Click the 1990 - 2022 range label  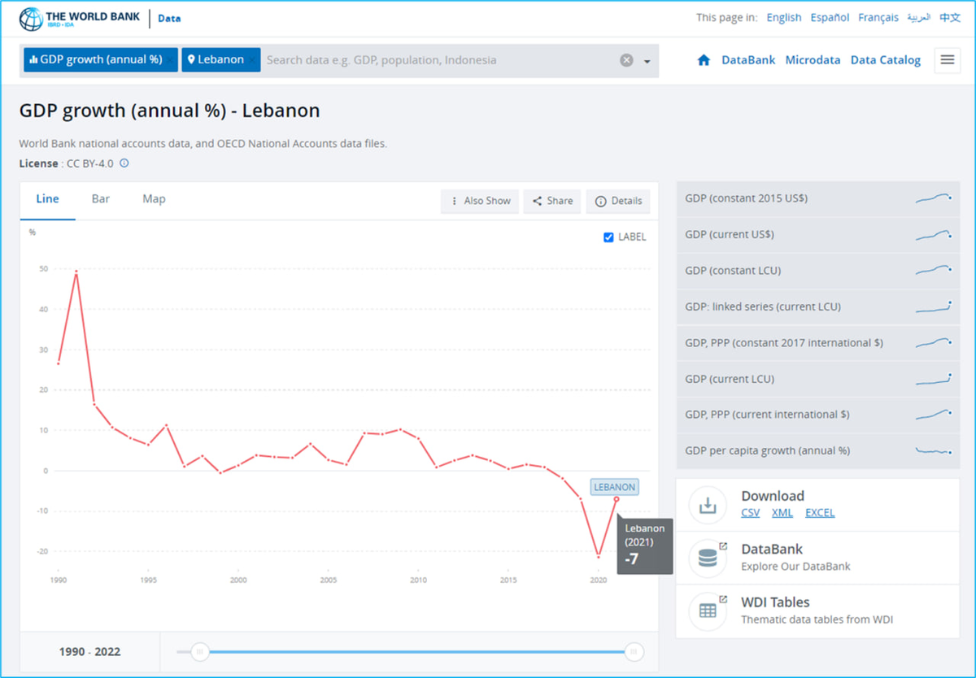(x=89, y=652)
